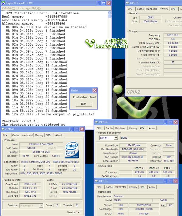Click the Super PI title bar icon
The height and width of the screenshot is (216, 182).
3,3
